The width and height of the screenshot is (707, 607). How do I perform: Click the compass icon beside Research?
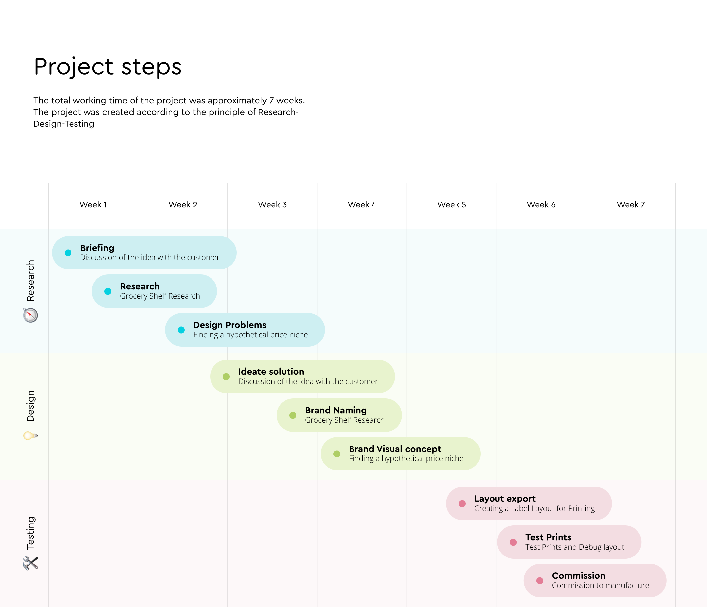point(30,315)
